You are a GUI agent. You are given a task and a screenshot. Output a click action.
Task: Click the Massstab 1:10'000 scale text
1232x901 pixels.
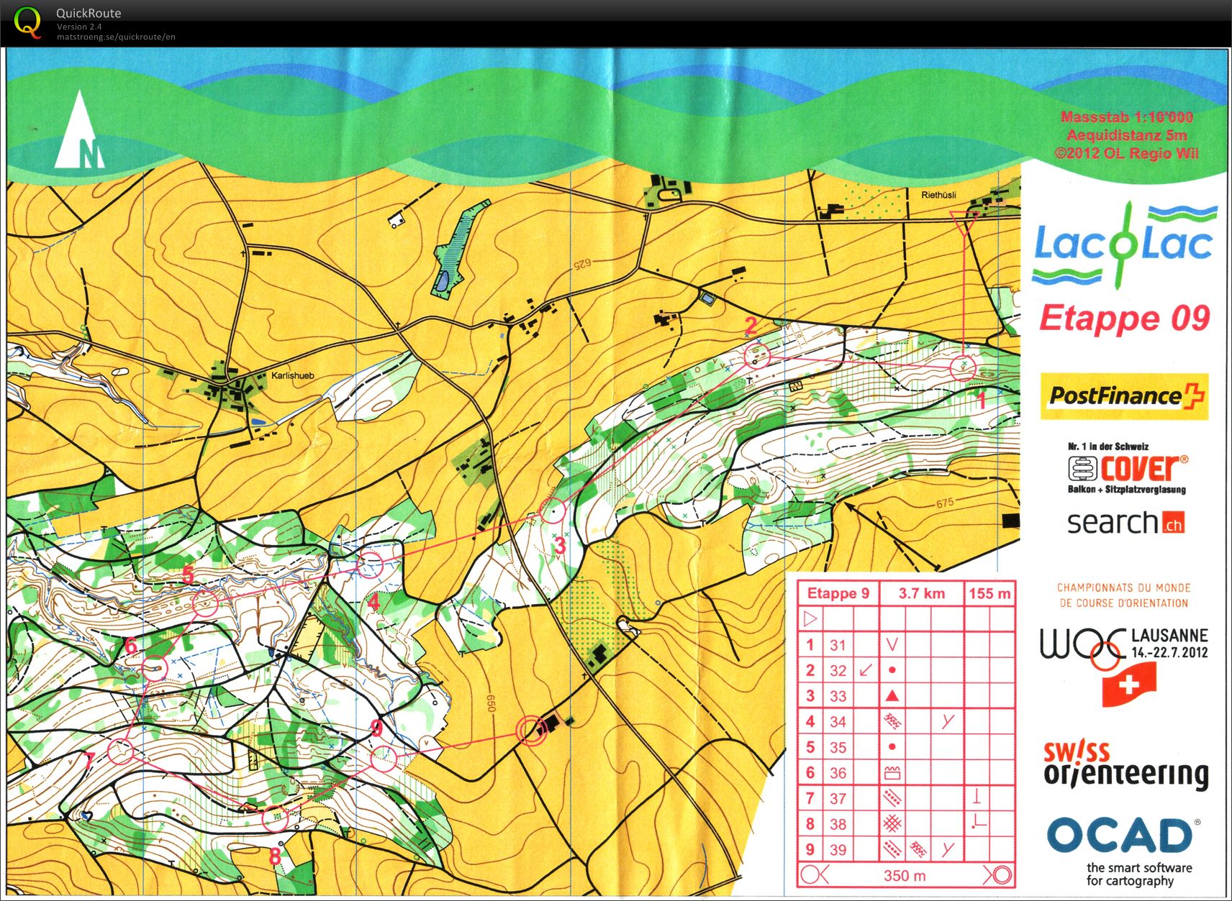click(x=1126, y=117)
